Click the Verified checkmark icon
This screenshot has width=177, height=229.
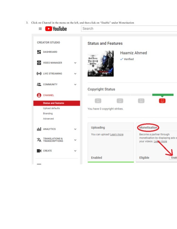pyautogui.click(x=122, y=59)
